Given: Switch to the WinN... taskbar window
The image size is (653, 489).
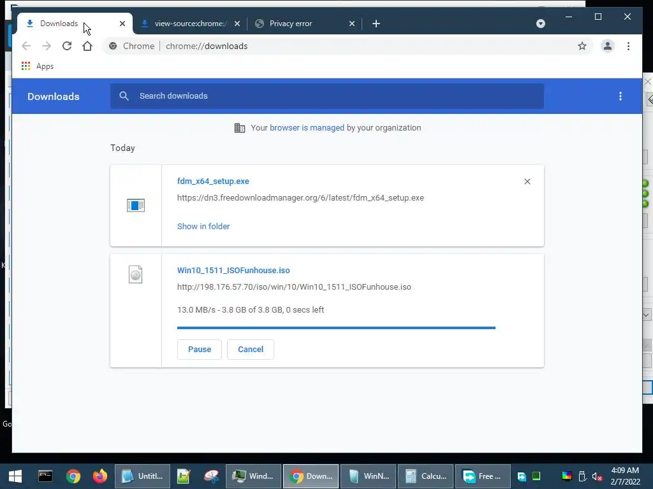Looking at the screenshot, I should pos(368,476).
